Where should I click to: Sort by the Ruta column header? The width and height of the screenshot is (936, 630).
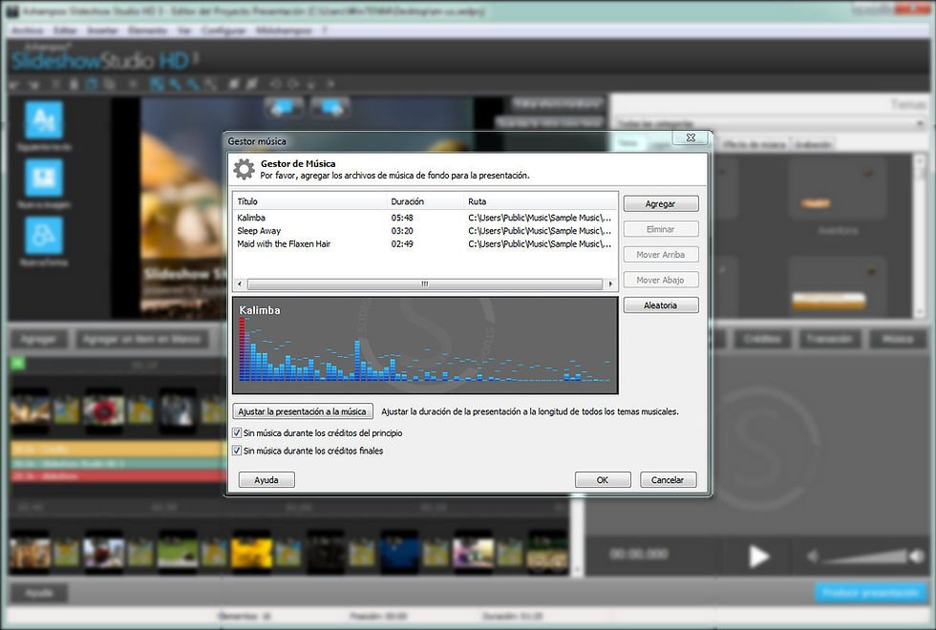click(x=541, y=201)
